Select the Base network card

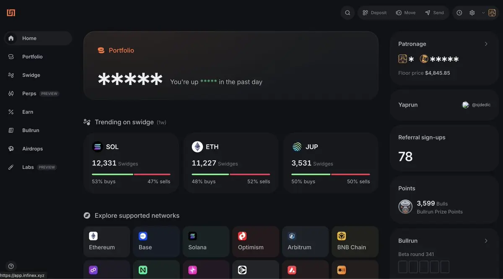[156, 242]
